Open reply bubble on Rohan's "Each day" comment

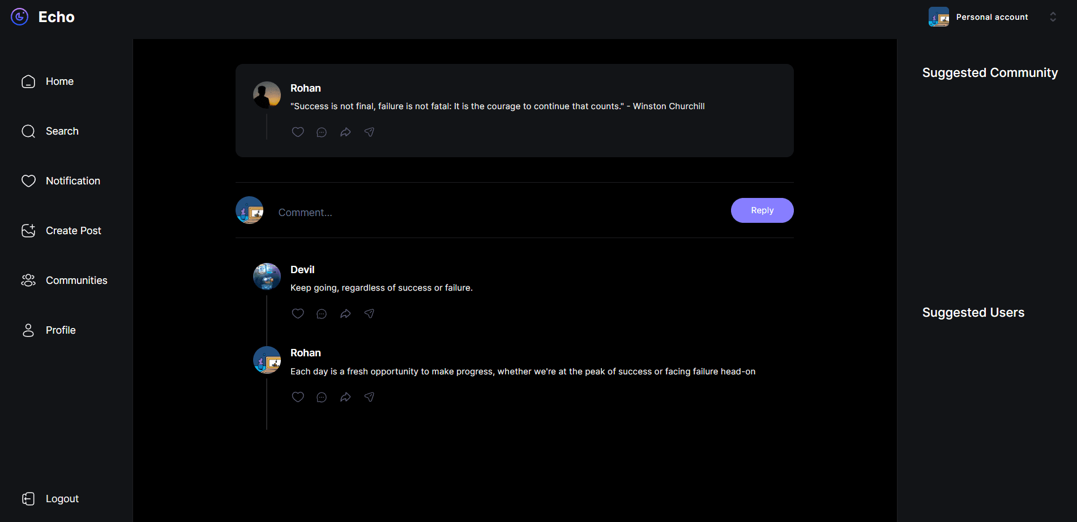(x=322, y=398)
